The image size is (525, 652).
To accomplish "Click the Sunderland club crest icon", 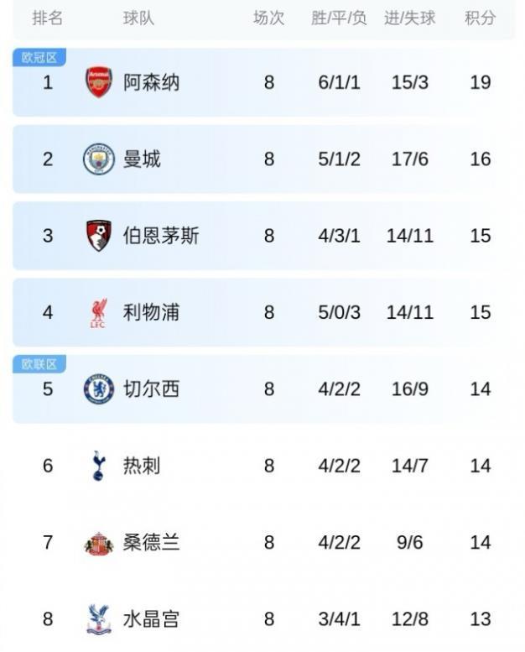I will tap(99, 543).
